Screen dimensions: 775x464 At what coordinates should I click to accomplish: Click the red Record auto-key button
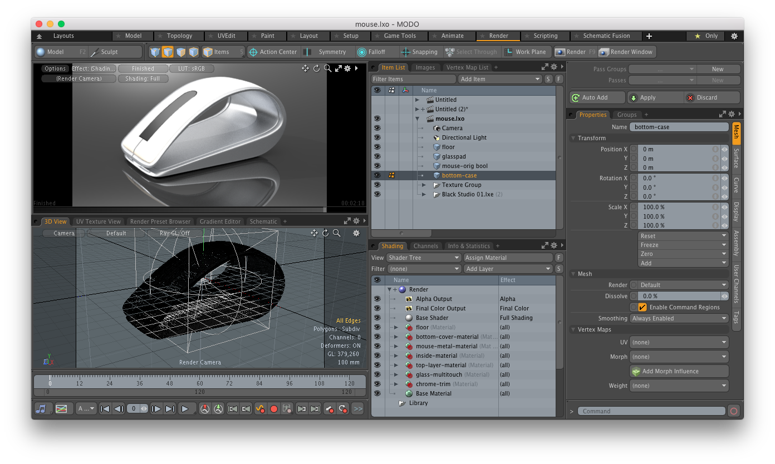274,408
